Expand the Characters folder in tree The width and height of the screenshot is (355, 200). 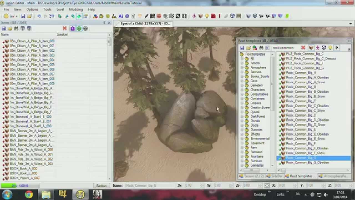(242, 90)
